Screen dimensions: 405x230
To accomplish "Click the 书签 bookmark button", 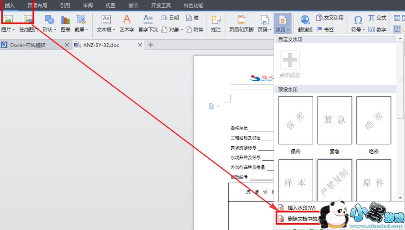I will [325, 29].
